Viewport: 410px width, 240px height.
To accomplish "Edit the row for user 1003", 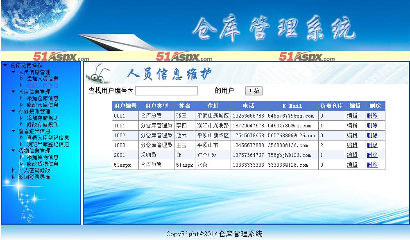I will click(x=352, y=145).
